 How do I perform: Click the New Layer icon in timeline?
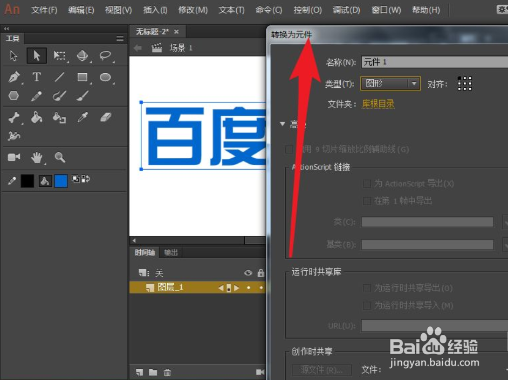point(139,372)
